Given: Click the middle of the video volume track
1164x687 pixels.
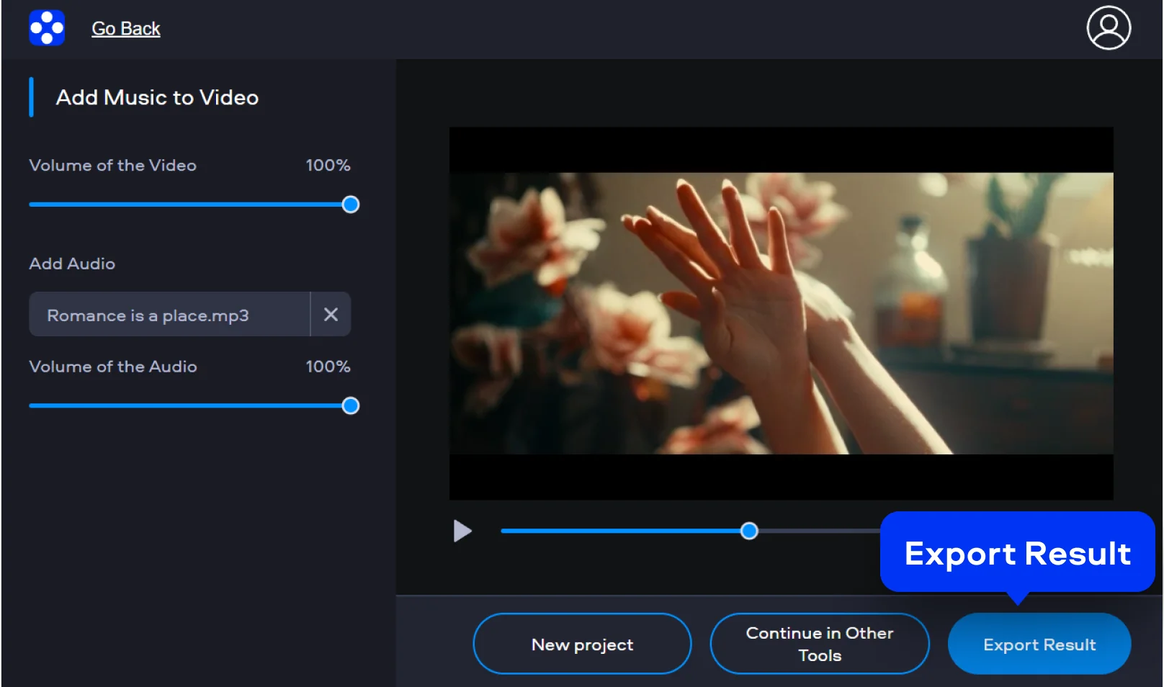Looking at the screenshot, I should coord(189,205).
